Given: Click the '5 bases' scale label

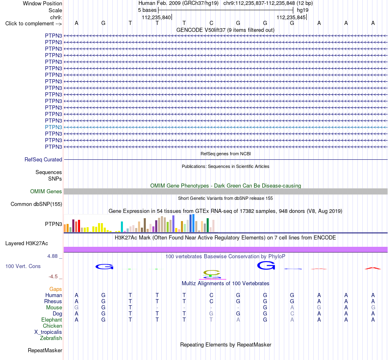Looking at the screenshot, I should (147, 10).
